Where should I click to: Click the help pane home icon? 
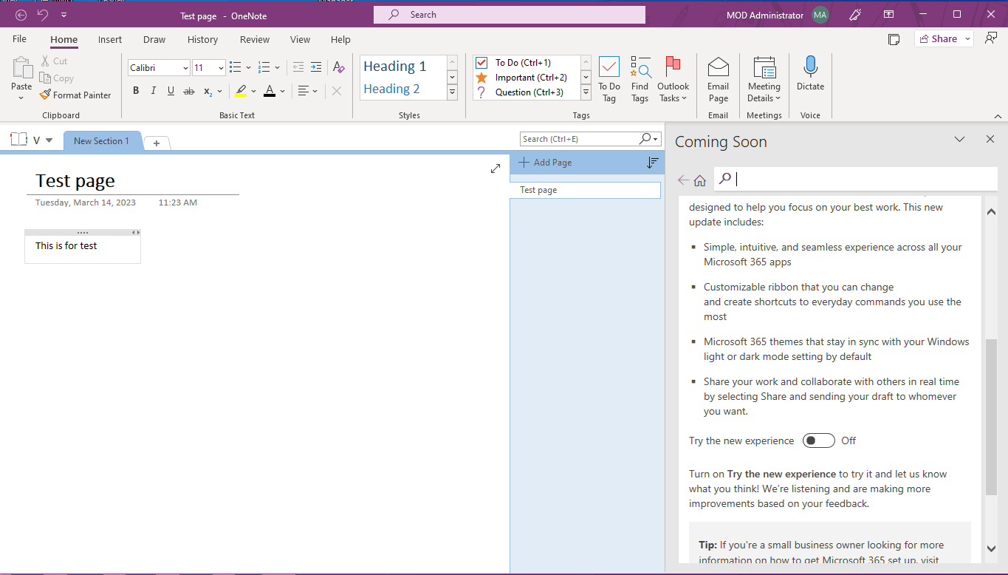point(700,180)
